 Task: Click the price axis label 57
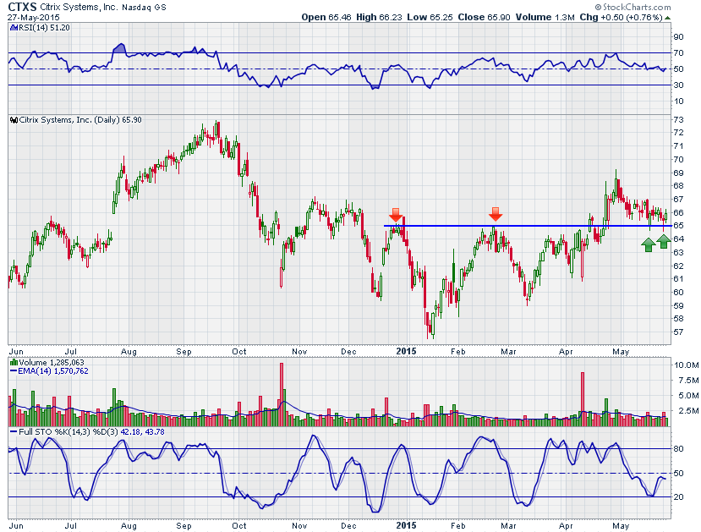point(678,332)
